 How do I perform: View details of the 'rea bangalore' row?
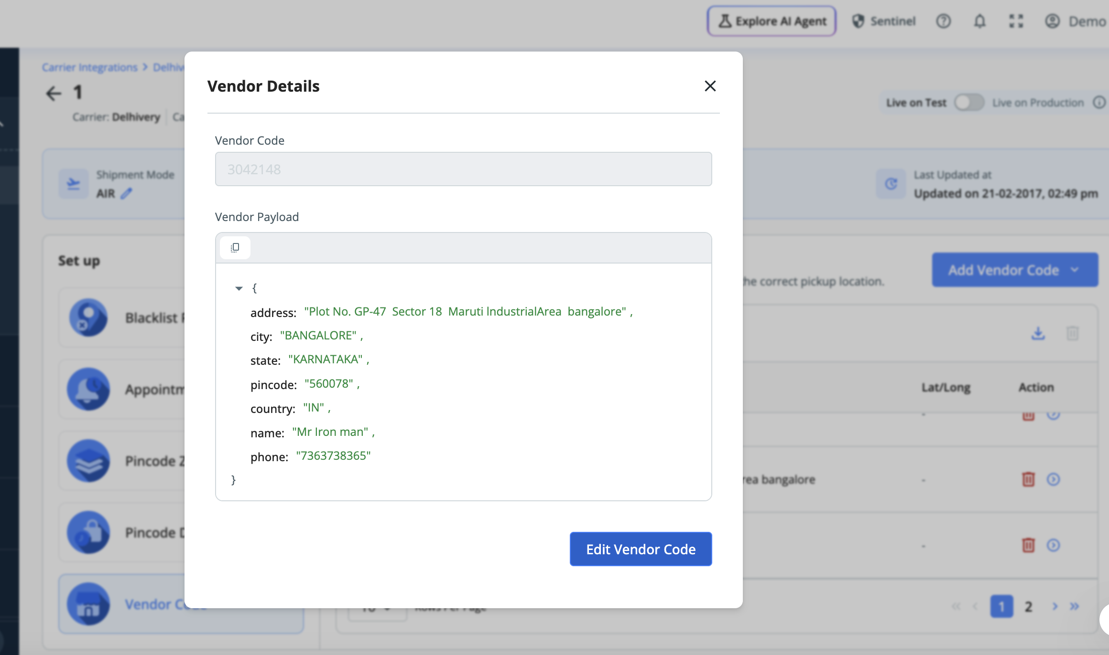(1053, 479)
